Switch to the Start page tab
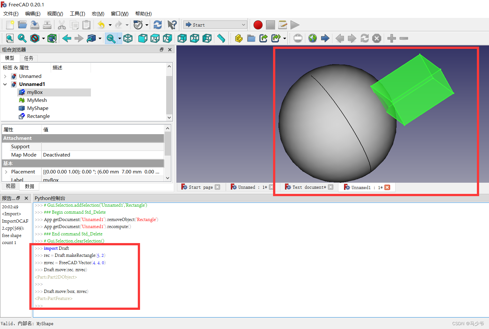 pyautogui.click(x=201, y=187)
